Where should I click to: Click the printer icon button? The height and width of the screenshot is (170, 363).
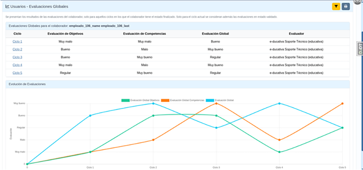(x=346, y=6)
